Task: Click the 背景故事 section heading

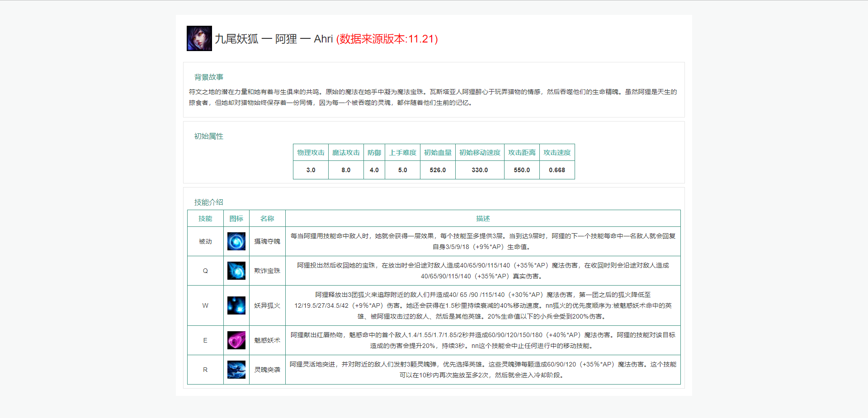Action: [209, 77]
